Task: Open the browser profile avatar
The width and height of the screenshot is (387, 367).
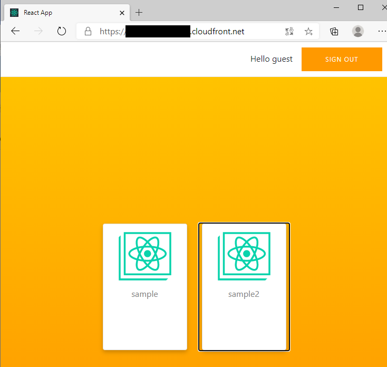Action: pyautogui.click(x=357, y=31)
